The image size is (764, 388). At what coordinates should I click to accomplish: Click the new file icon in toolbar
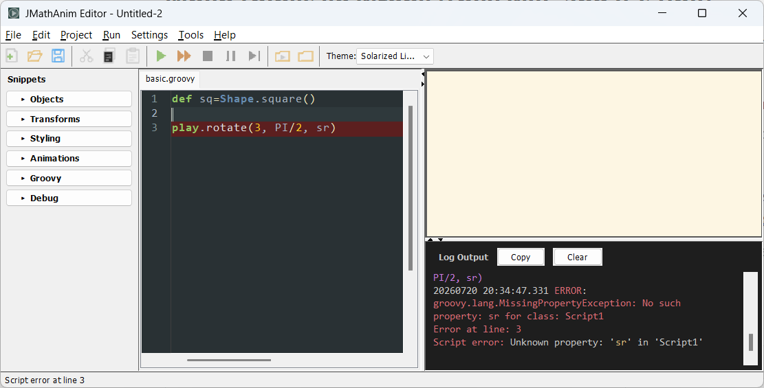[x=12, y=56]
